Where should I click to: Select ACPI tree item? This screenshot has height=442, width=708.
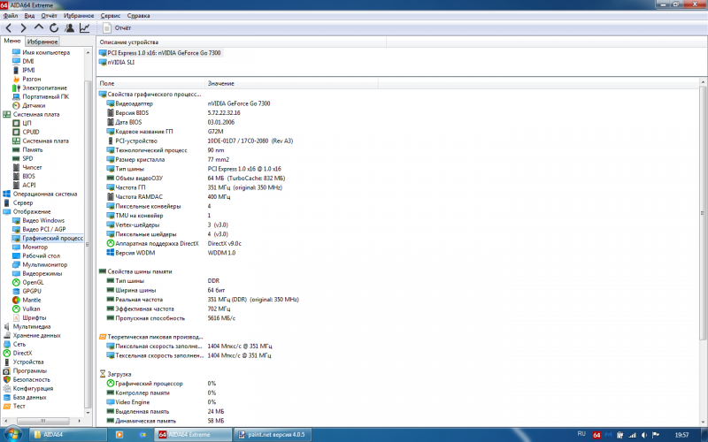tap(29, 185)
